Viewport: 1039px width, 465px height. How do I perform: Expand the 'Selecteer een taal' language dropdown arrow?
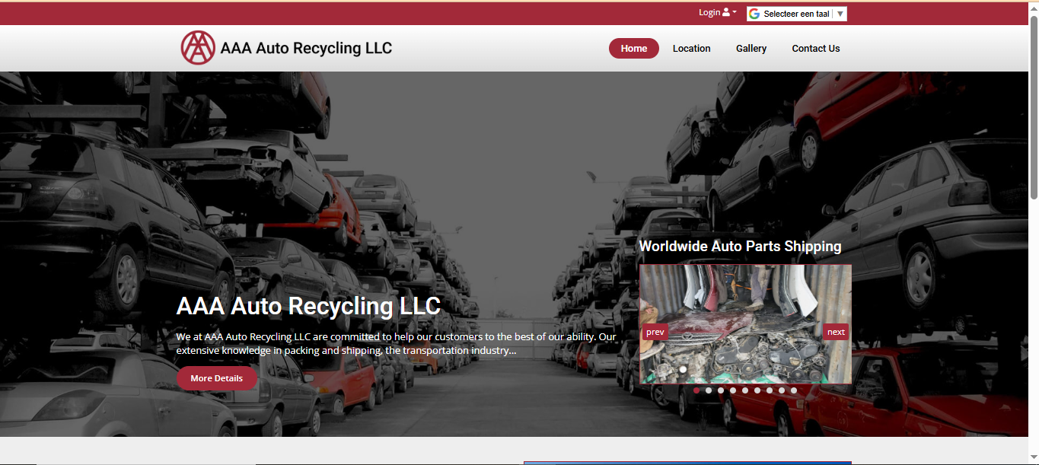pos(840,14)
